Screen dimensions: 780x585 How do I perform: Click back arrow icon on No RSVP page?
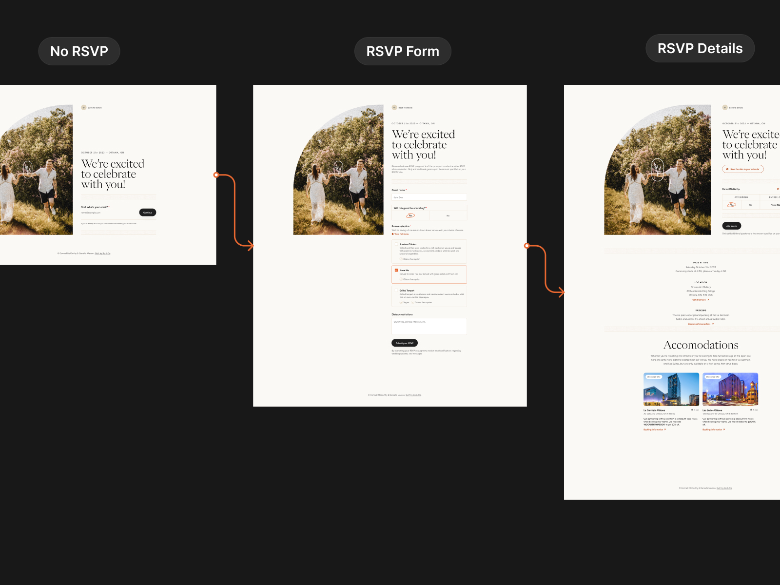click(x=84, y=107)
